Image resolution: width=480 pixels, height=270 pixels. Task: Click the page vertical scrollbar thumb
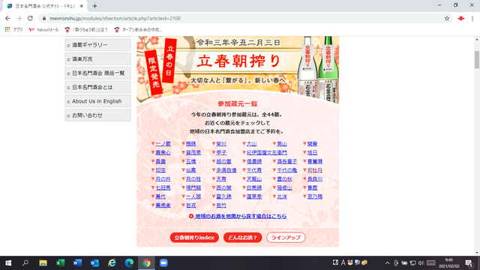477,60
